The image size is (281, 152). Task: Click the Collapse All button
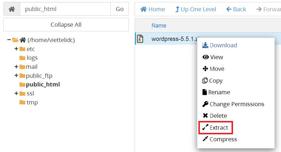66,25
